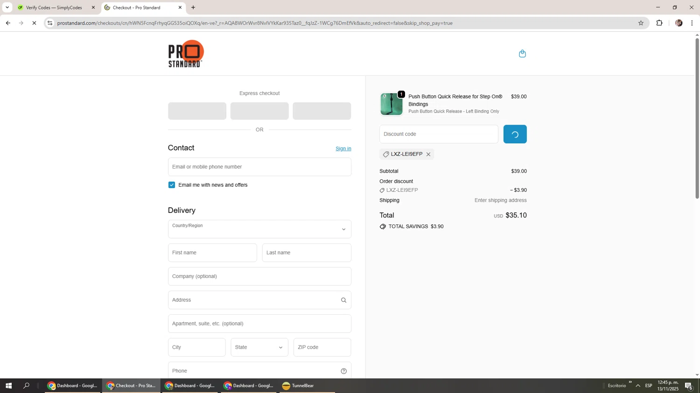Close the Checkout Pro Standard tab

pos(180,7)
